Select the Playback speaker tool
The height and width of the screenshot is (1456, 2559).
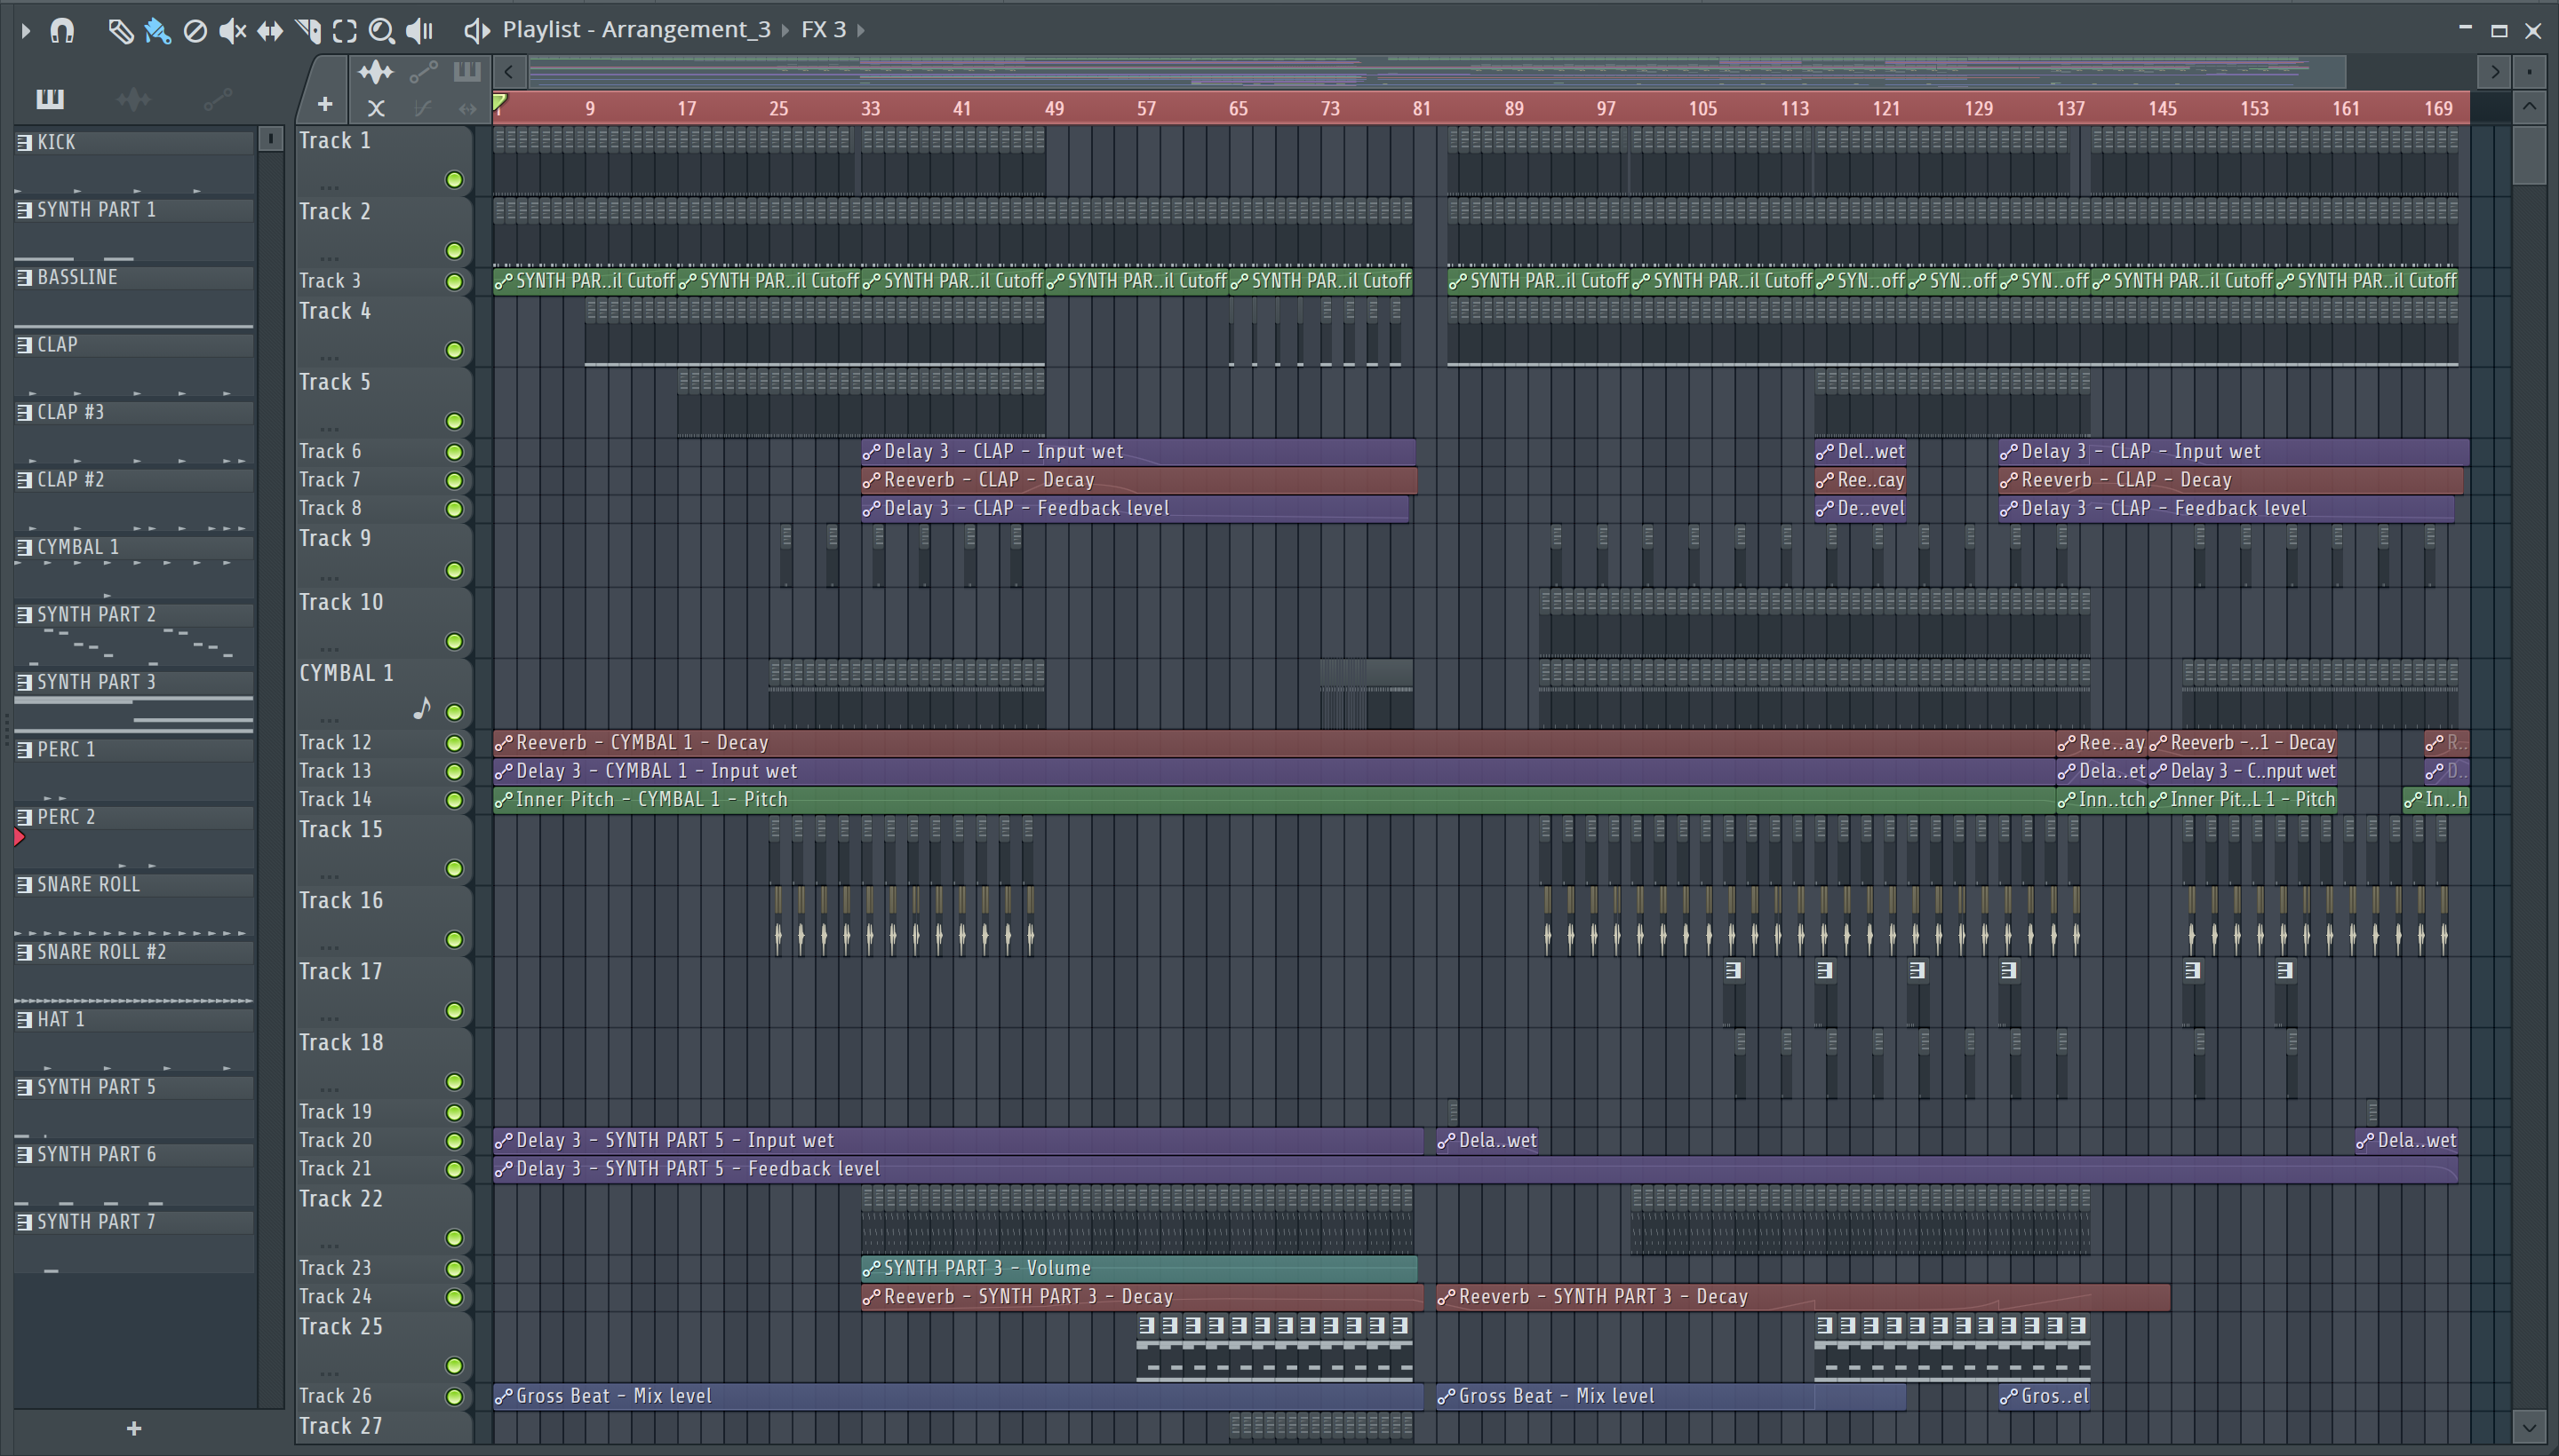click(x=419, y=31)
